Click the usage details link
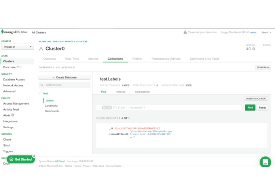This screenshot has height=195, width=275. click(x=253, y=32)
